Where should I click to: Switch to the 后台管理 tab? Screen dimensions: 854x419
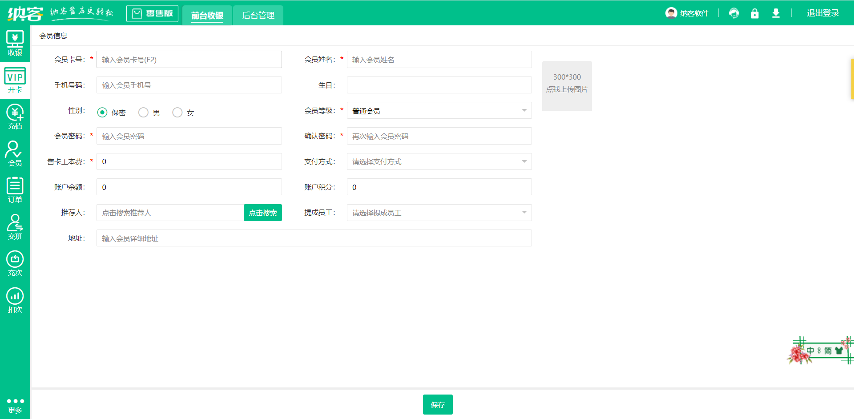coord(258,15)
